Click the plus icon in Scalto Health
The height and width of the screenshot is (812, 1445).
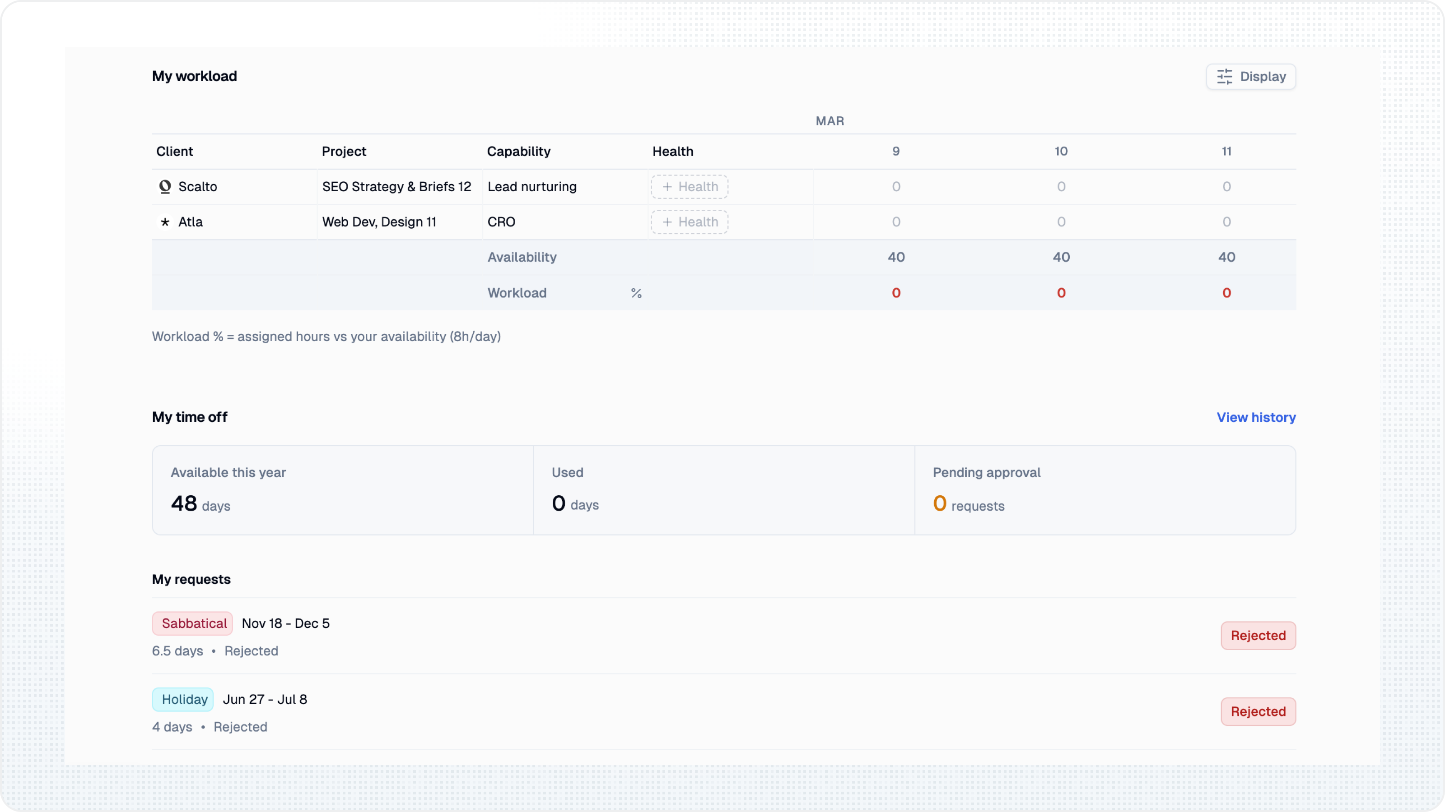coord(667,187)
